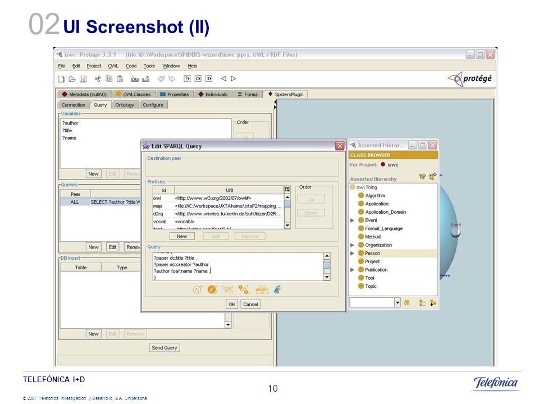Screen dimensions: 539x404
Task: Click the query text area scroll up arrow
Action: coord(327,256)
